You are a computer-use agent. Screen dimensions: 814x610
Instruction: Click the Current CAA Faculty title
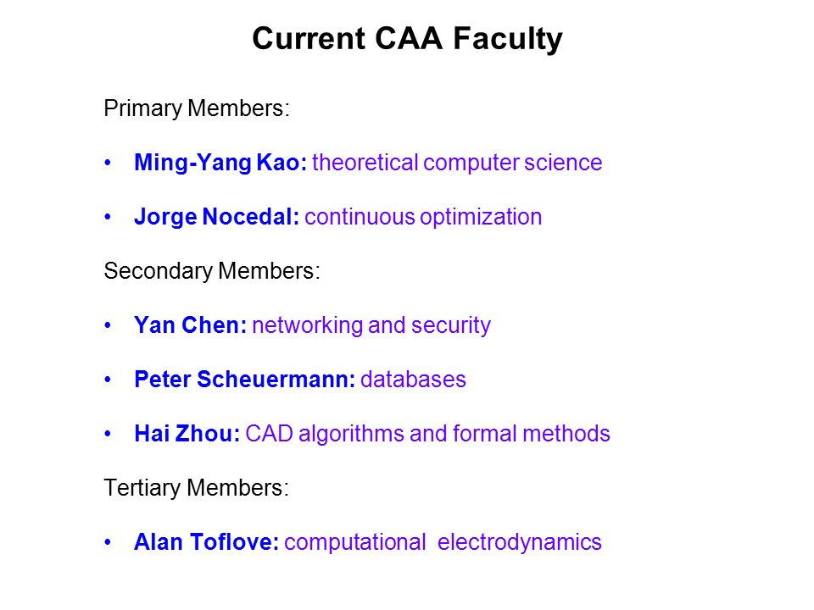pos(407,40)
